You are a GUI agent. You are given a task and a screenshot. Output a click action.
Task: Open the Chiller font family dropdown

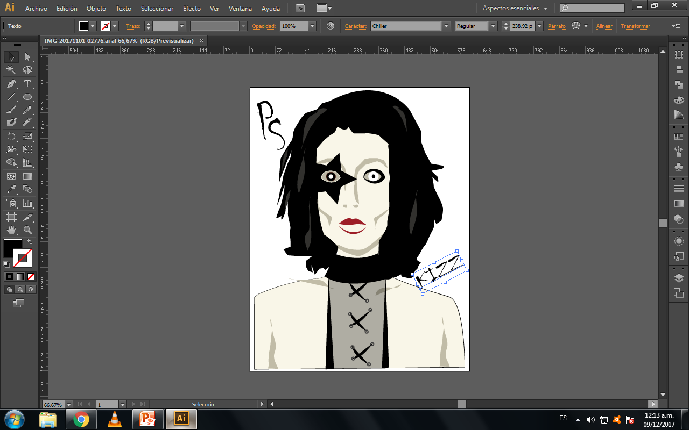(x=446, y=26)
